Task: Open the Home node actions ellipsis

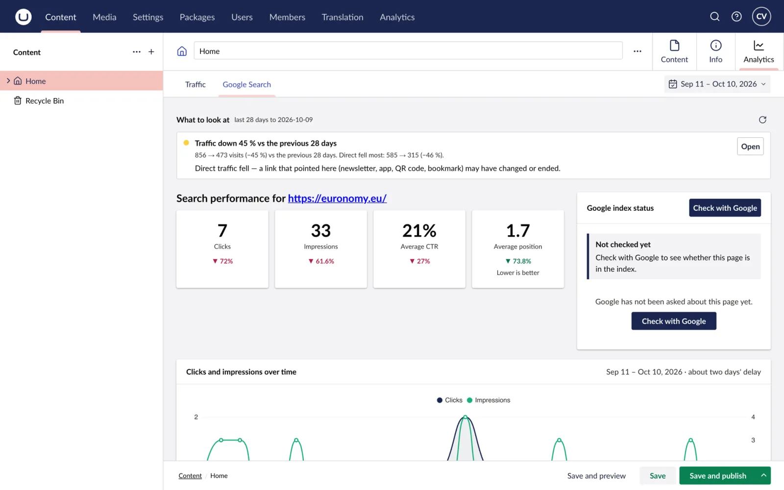Action: [637, 51]
